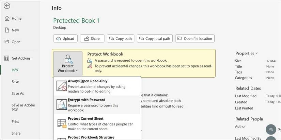
Task: Choose Protect Workbook Structure menu entry
Action: [97, 137]
